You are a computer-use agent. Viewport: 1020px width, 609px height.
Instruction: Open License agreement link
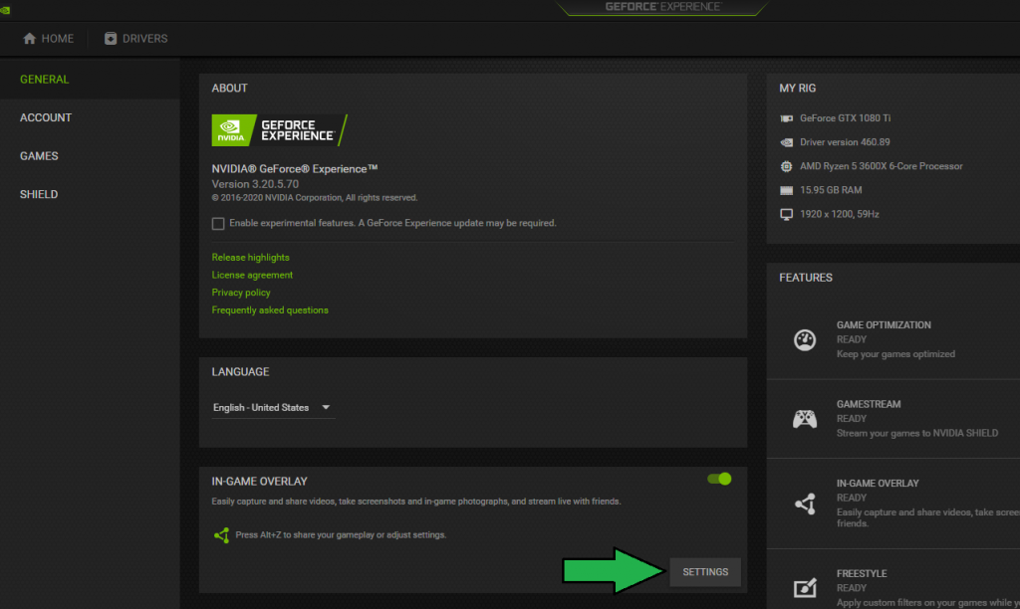point(252,275)
